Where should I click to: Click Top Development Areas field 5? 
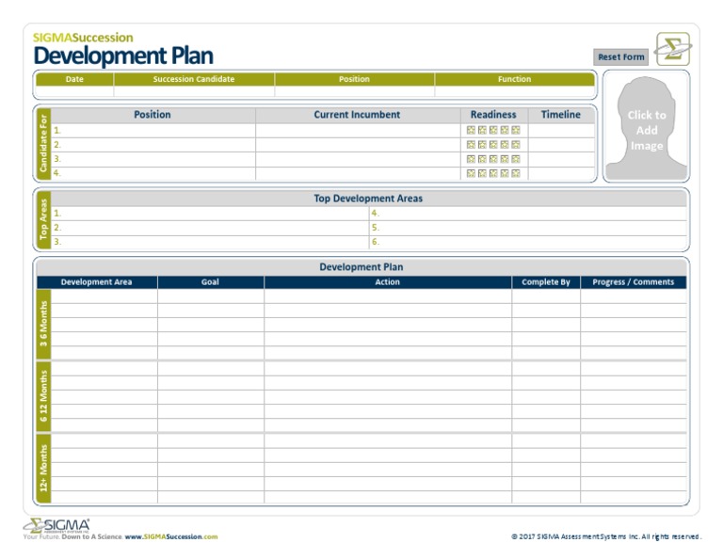click(x=528, y=228)
